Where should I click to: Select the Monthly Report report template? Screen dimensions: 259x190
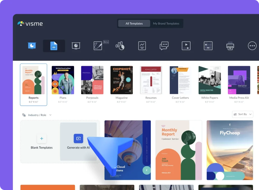(x=179, y=150)
